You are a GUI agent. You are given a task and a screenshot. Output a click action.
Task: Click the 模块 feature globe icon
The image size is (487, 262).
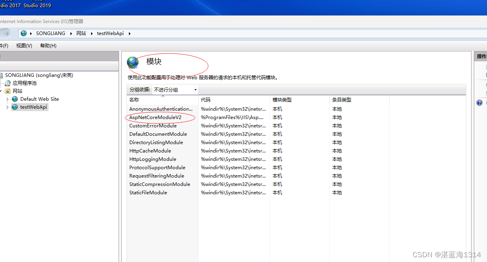[132, 62]
